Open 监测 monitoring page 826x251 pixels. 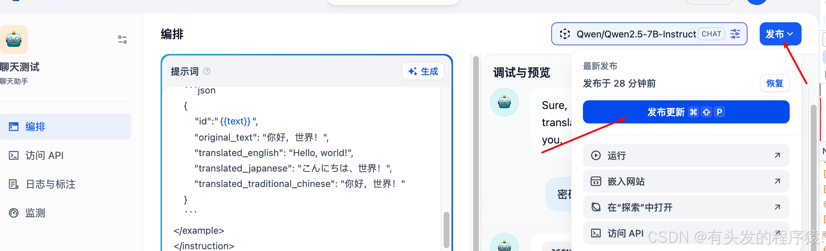[x=66, y=213]
